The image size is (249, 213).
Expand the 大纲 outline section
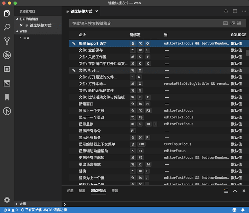[x=17, y=204]
